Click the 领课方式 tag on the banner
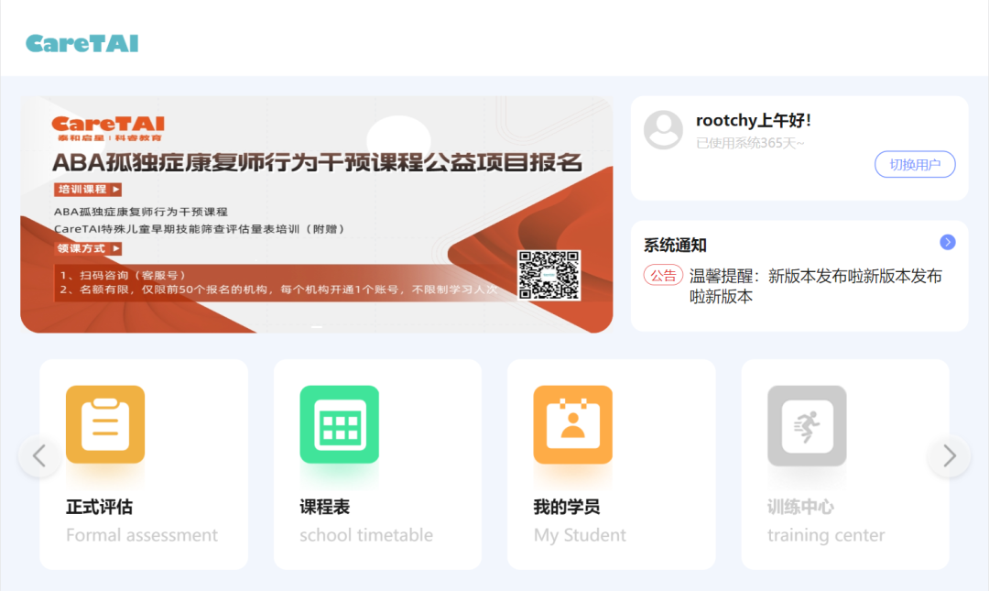The height and width of the screenshot is (591, 989). coord(88,249)
